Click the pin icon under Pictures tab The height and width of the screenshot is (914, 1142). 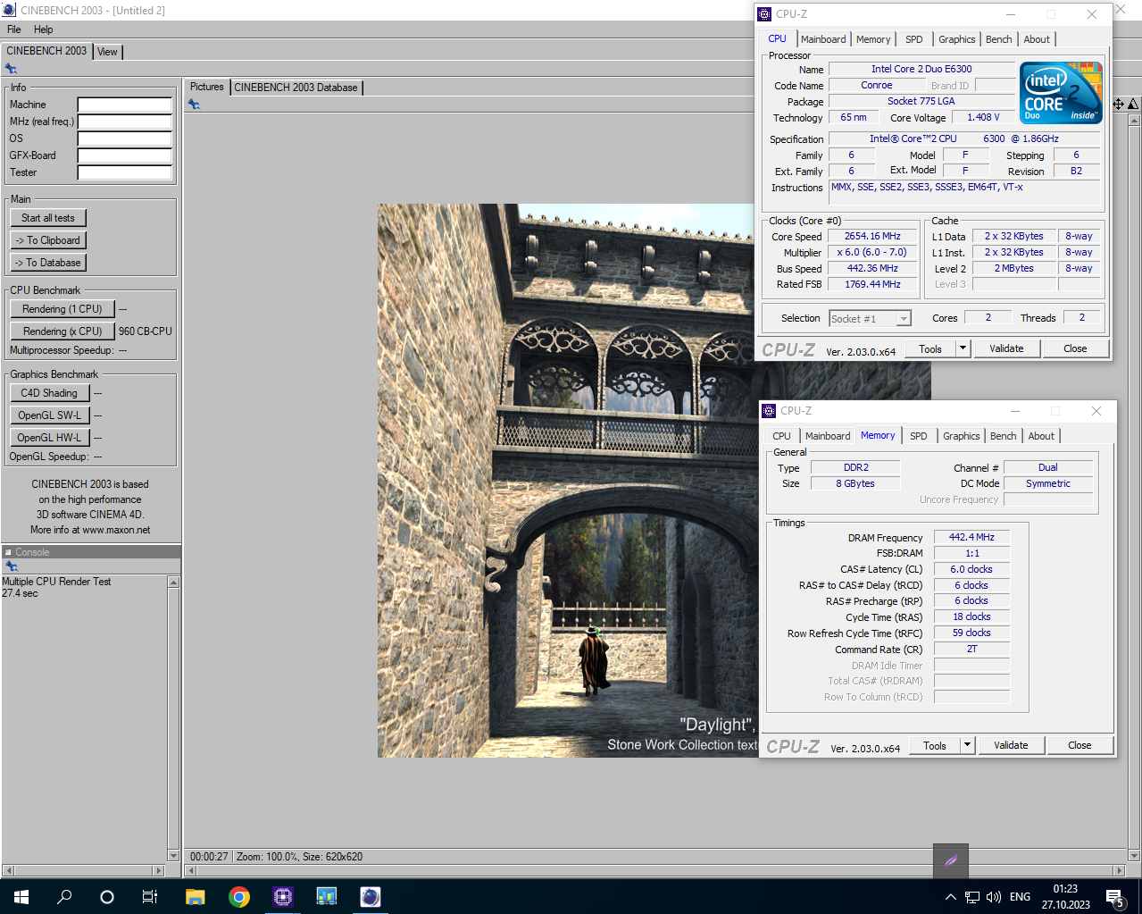194,105
